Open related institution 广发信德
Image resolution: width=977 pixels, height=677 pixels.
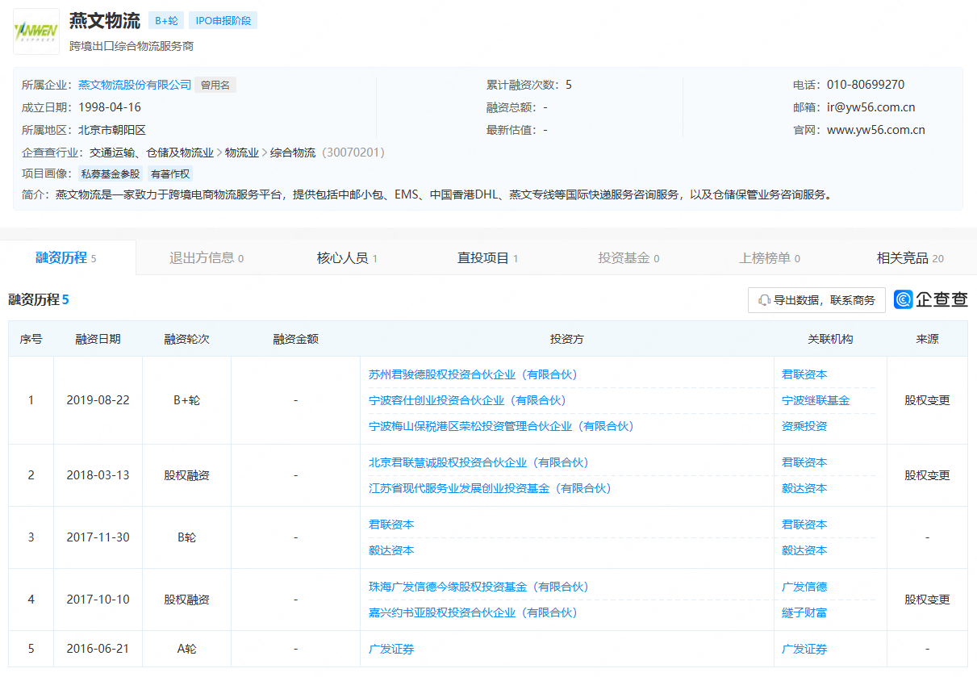pos(804,587)
